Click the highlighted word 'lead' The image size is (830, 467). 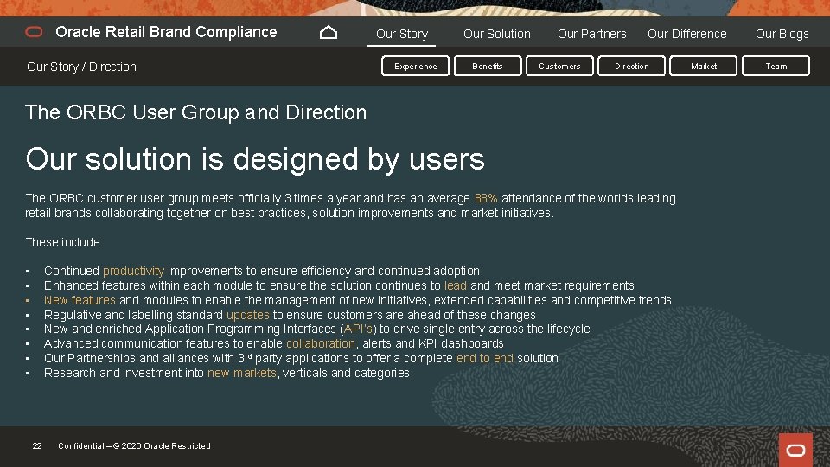click(x=456, y=285)
